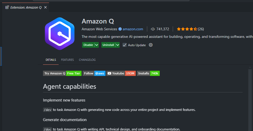Click the Follow @aws badge
Screen dimensions: 253x131
[x=94, y=73]
